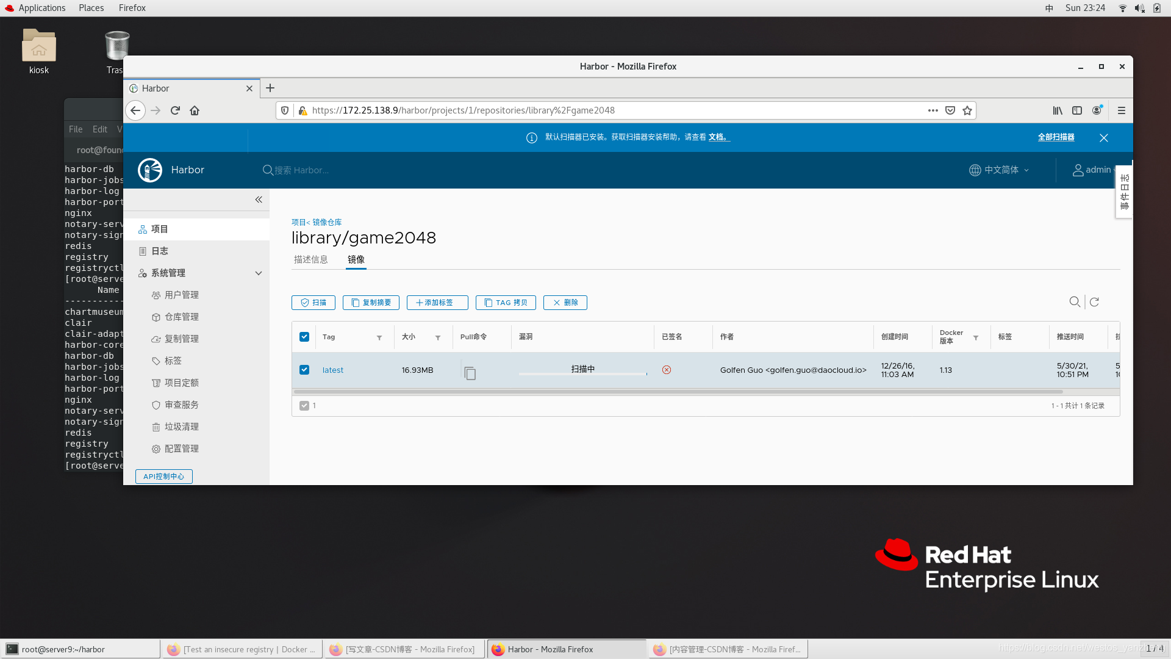1171x659 pixels.
Task: Open the 项目 sidebar item
Action: tap(196, 229)
